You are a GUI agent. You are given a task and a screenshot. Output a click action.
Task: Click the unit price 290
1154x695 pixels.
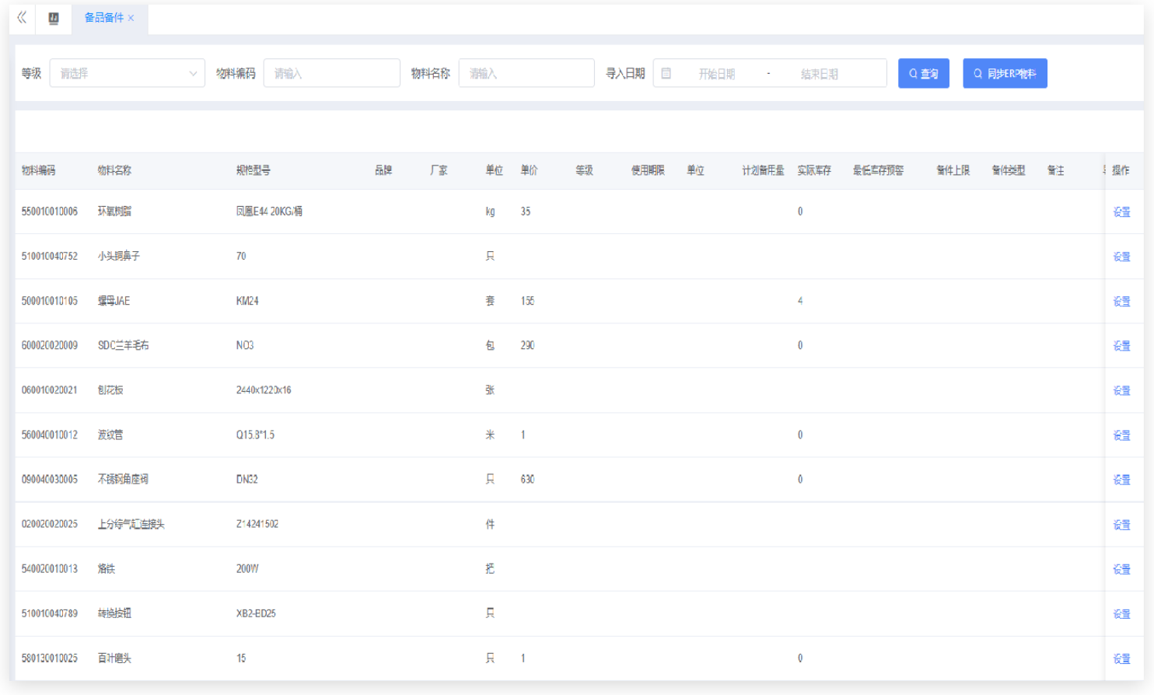click(527, 345)
